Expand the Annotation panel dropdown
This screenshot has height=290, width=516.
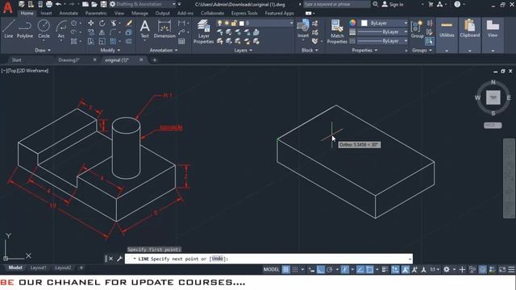point(164,50)
